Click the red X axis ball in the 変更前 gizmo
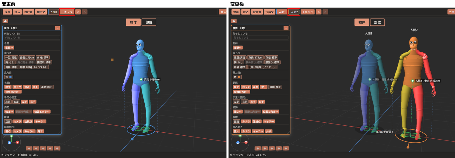This screenshot has height=158, width=455. [18, 142]
